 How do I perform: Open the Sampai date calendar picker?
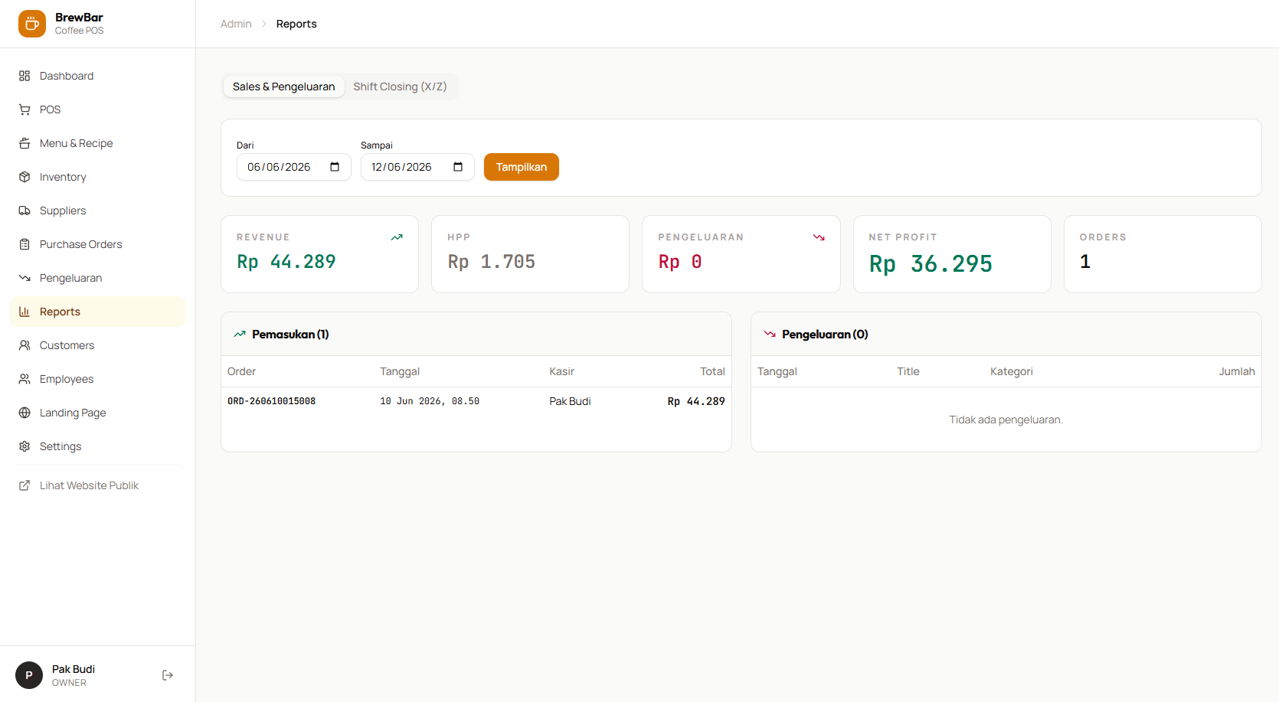click(458, 167)
